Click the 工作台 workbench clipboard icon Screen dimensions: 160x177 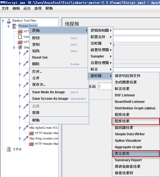pyautogui.click(x=9, y=149)
